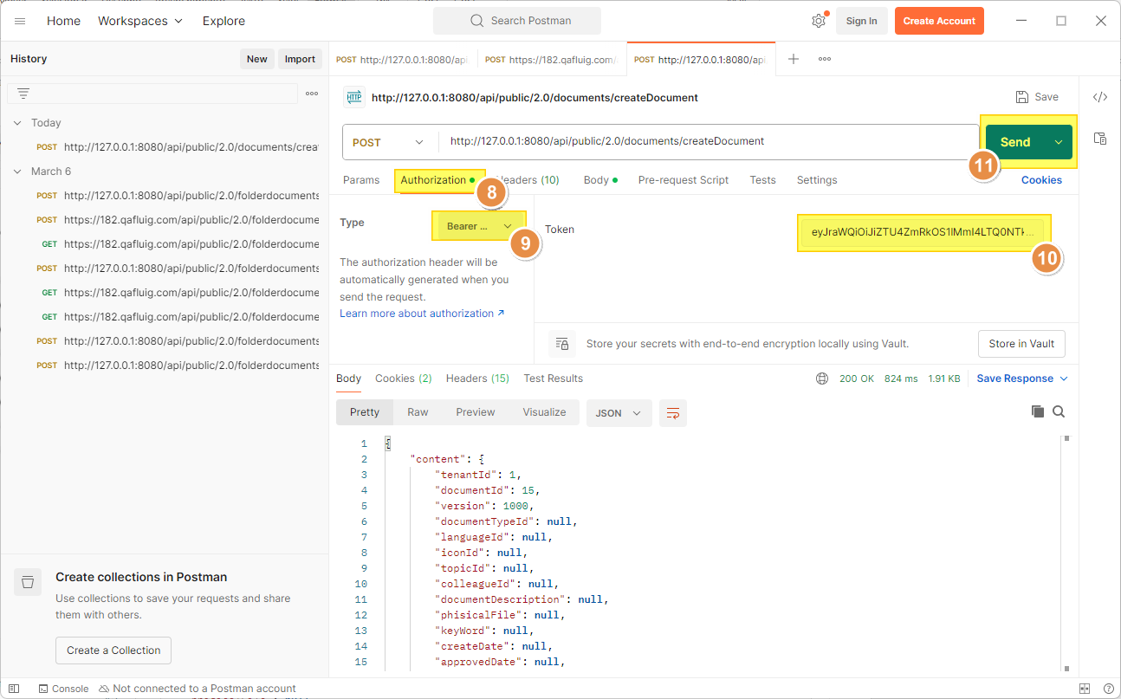The image size is (1121, 699).
Task: Open the history more options ellipsis
Action: point(312,94)
